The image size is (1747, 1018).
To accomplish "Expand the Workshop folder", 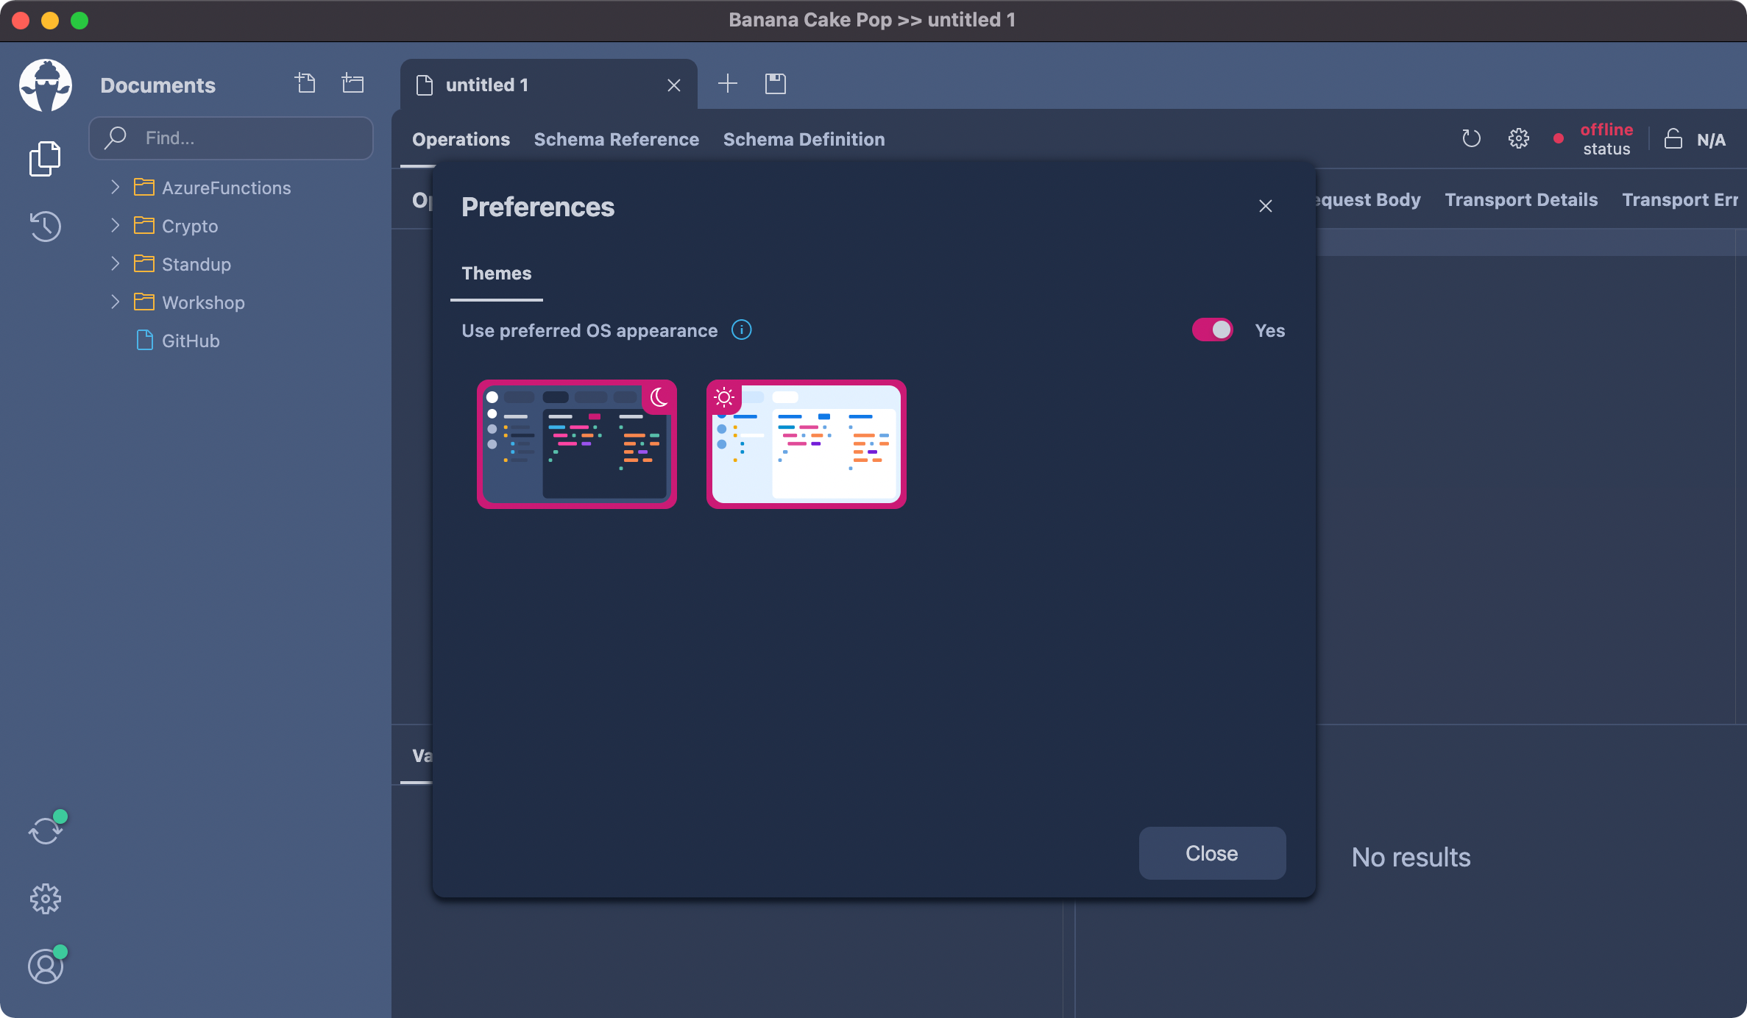I will click(116, 302).
